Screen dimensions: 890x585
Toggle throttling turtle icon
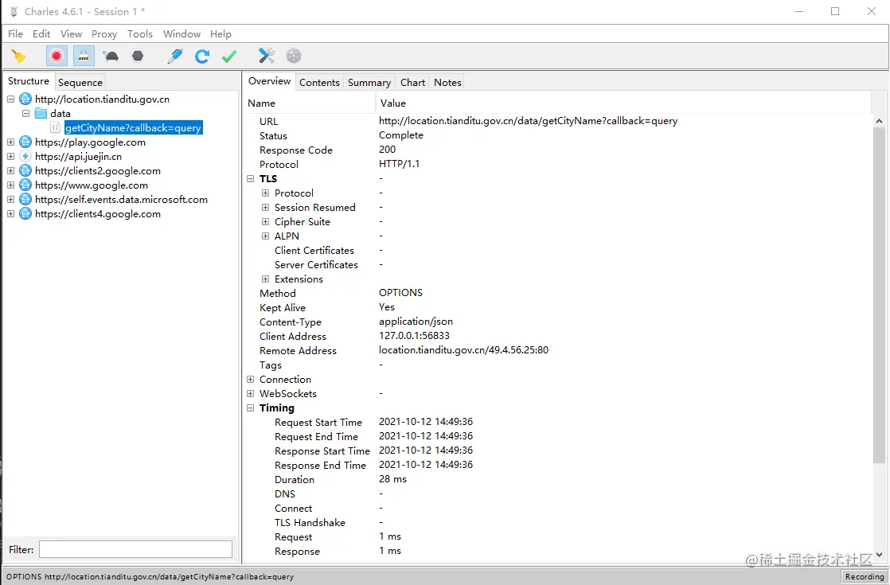click(111, 57)
